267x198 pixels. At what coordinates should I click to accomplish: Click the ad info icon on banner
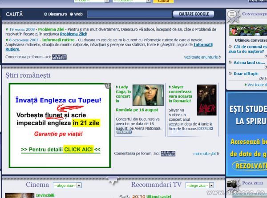[108, 86]
